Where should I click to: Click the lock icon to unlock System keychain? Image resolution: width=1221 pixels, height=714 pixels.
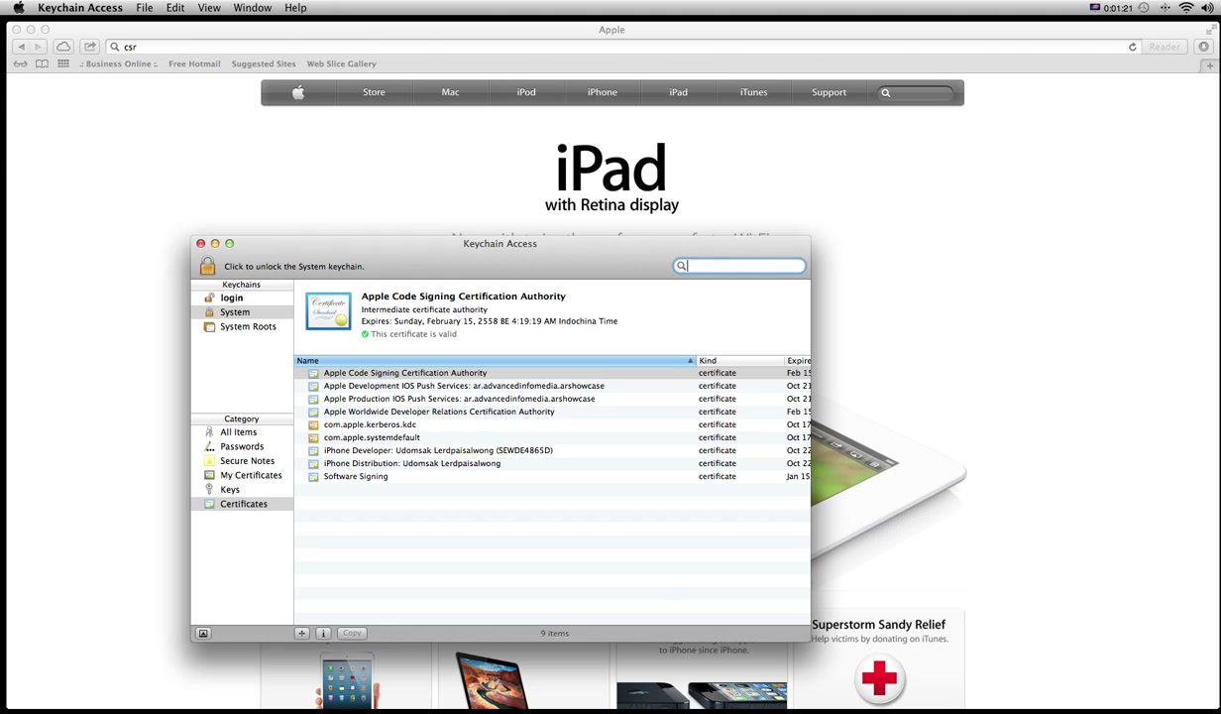pyautogui.click(x=207, y=266)
